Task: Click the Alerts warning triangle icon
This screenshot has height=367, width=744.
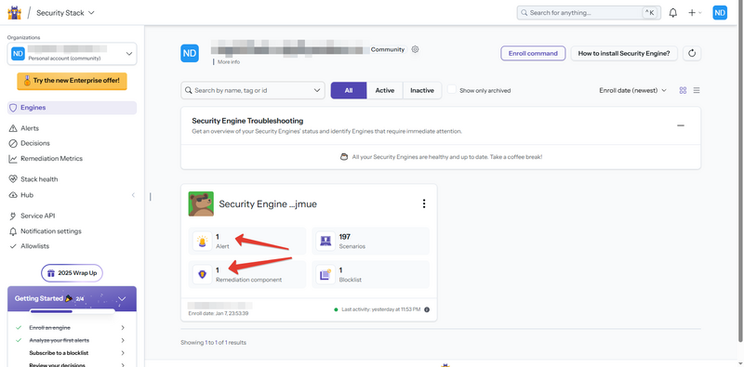Action: point(13,128)
